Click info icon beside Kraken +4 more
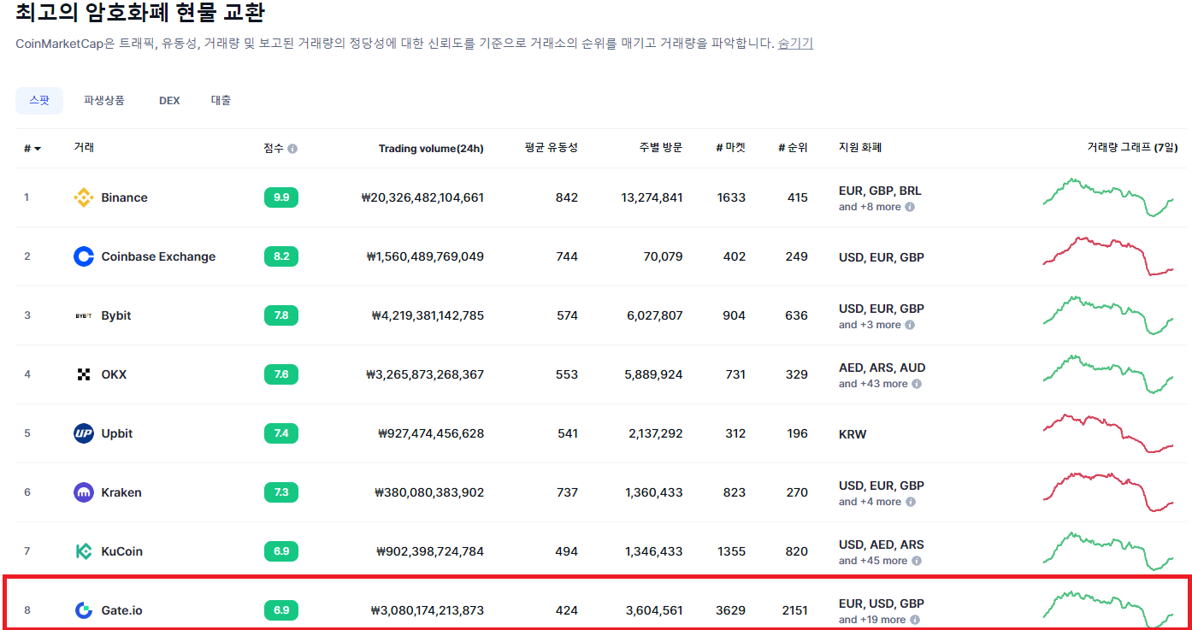 click(x=910, y=502)
